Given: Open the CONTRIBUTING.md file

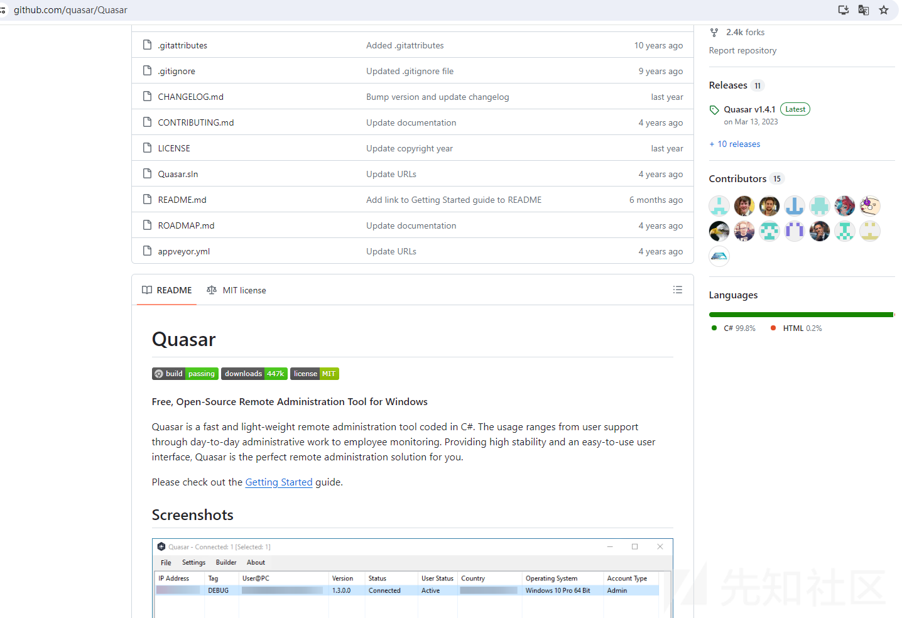Looking at the screenshot, I should pos(196,122).
